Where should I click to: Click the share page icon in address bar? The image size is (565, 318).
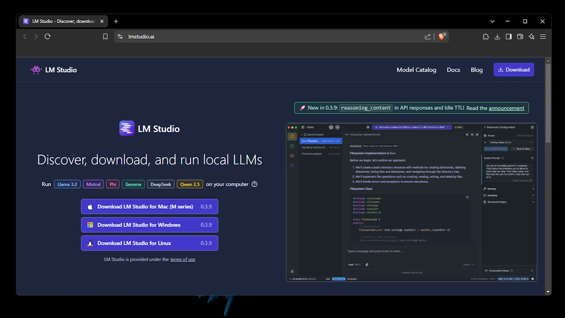tap(428, 37)
